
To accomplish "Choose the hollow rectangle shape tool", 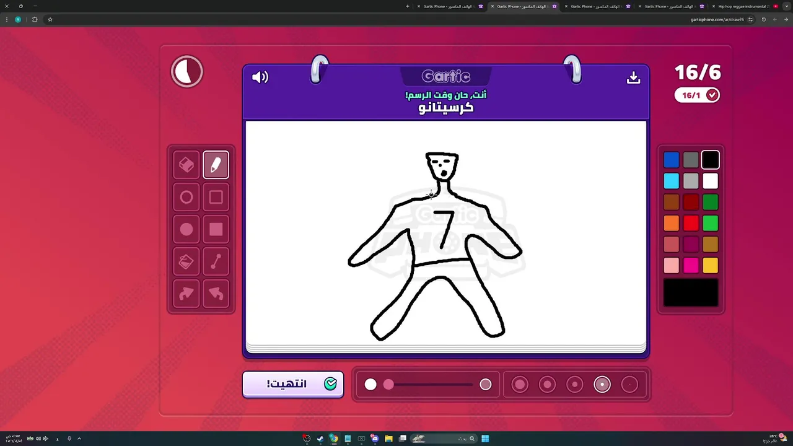I will (x=216, y=197).
